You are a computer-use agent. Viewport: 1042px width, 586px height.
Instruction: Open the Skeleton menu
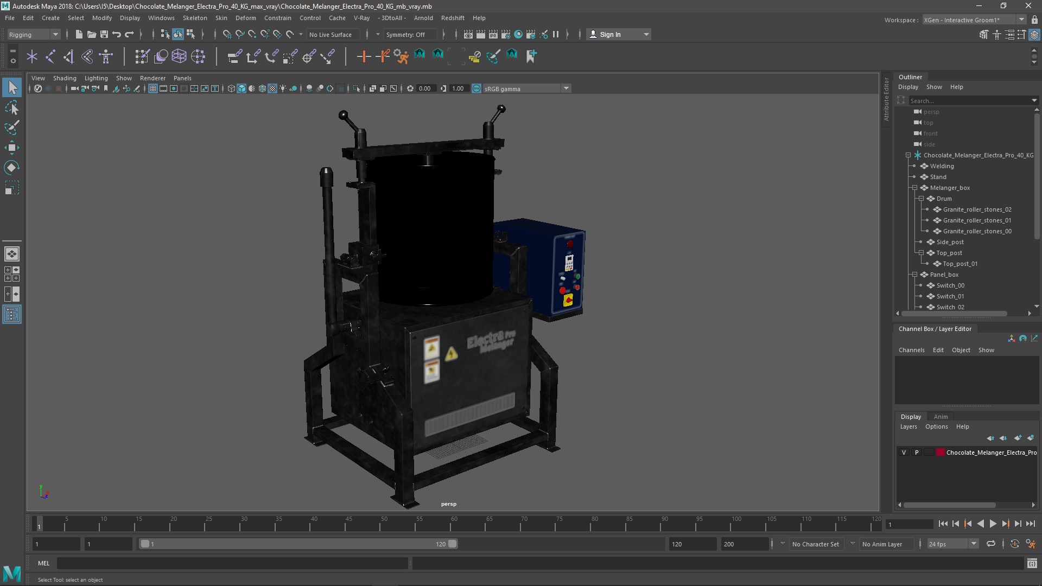tap(194, 18)
